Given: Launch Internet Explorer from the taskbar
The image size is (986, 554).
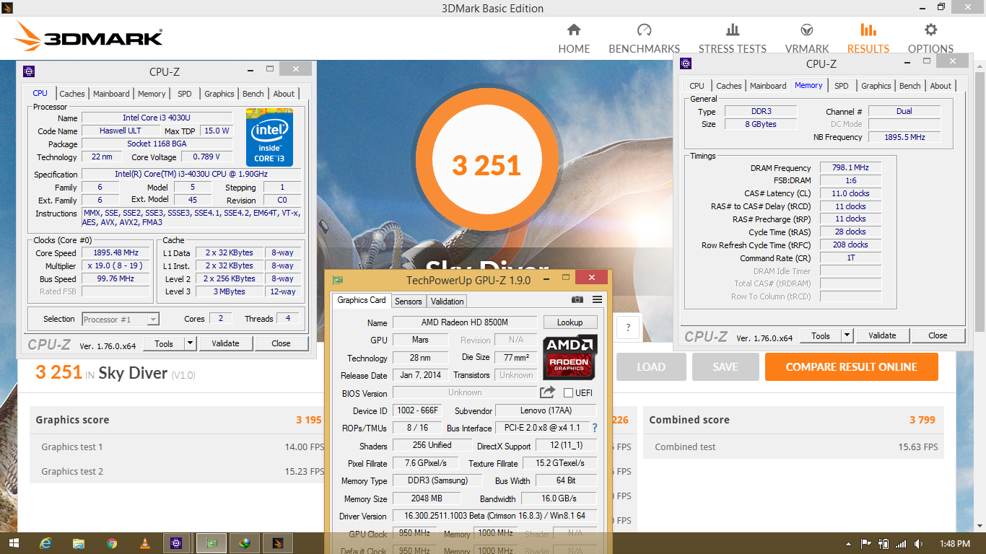Looking at the screenshot, I should [x=46, y=543].
